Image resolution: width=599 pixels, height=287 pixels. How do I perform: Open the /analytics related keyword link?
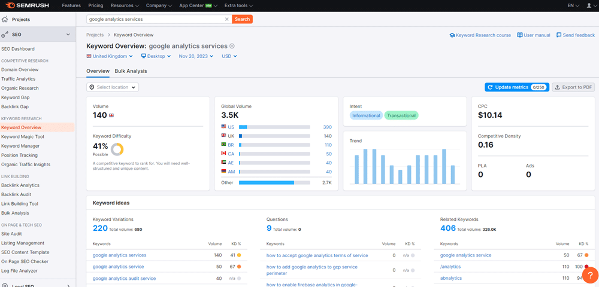[450, 267]
